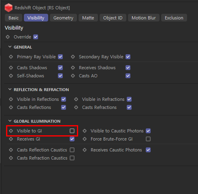Uncheck Visible in Reflections
The height and width of the screenshot is (194, 198).
(x=64, y=99)
